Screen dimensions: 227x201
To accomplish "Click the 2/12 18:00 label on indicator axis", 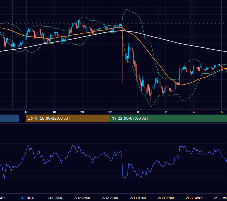I will pyautogui.click(x=54, y=198).
